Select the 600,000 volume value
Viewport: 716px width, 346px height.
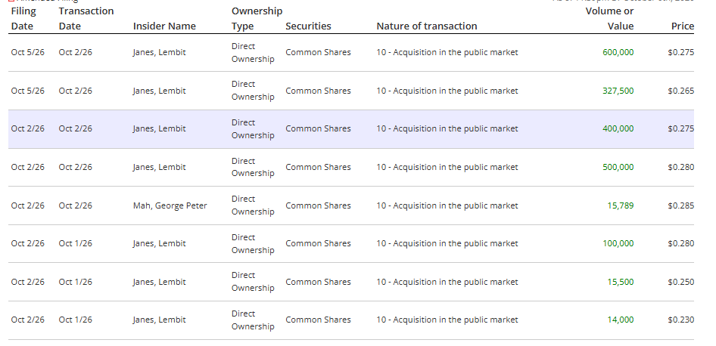point(618,52)
